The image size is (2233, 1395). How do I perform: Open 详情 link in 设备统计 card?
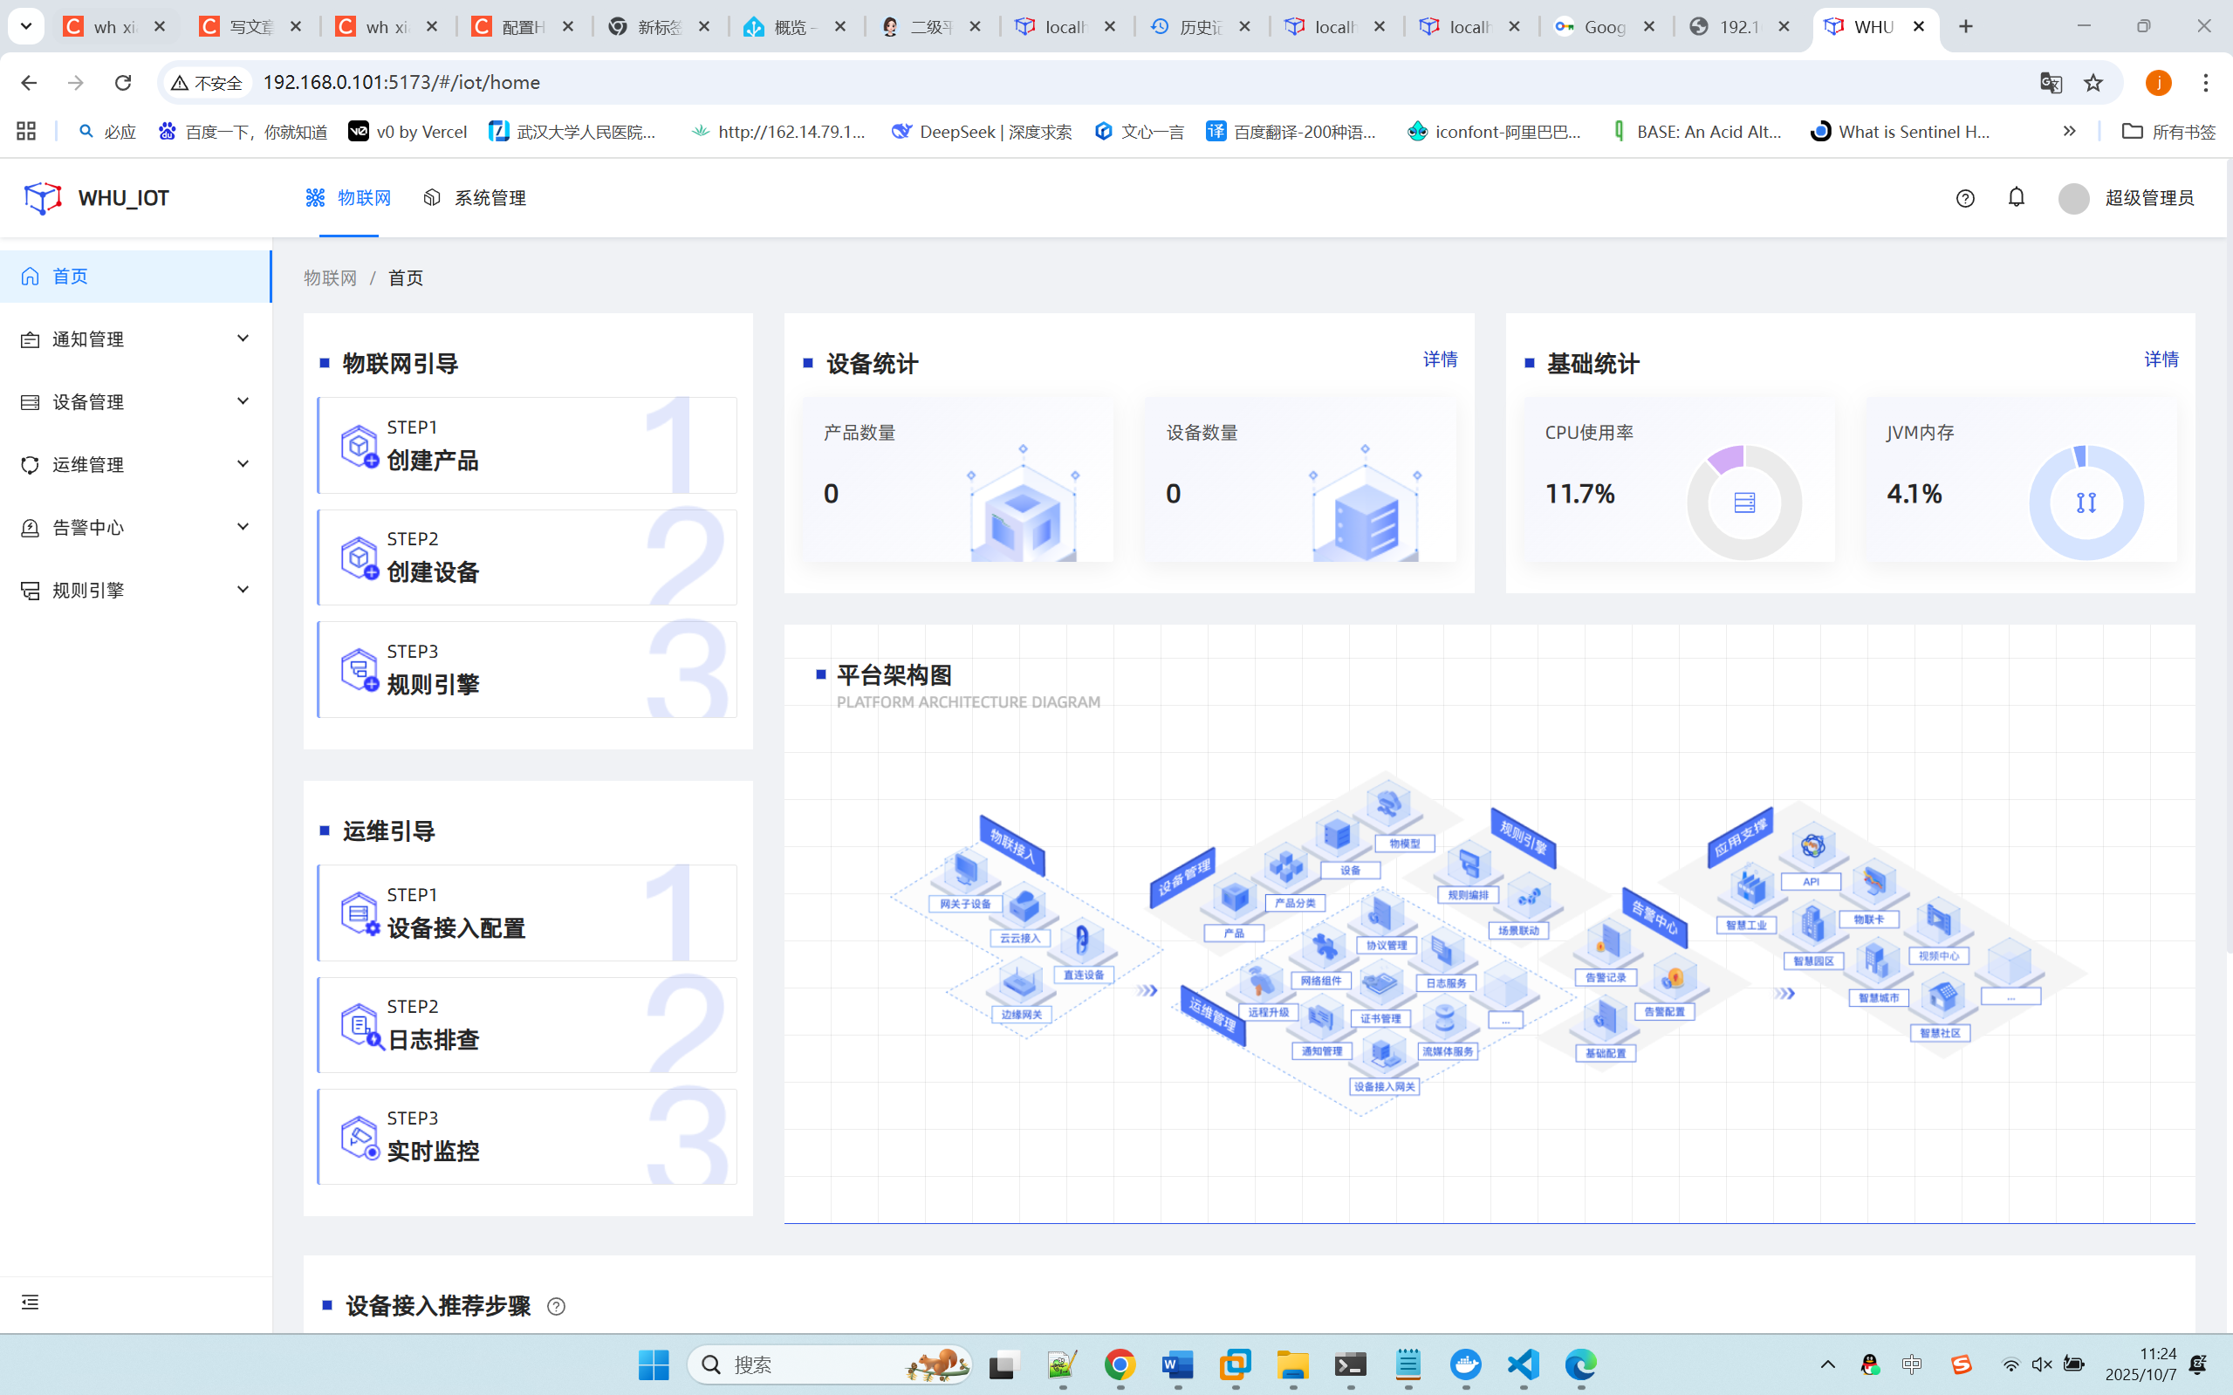[1440, 359]
